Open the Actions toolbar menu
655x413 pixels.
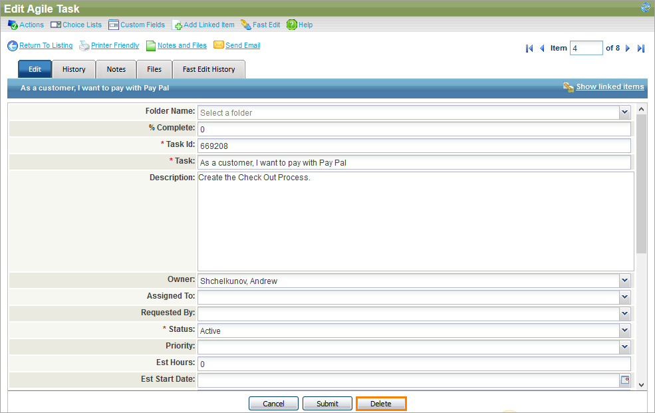tap(32, 25)
